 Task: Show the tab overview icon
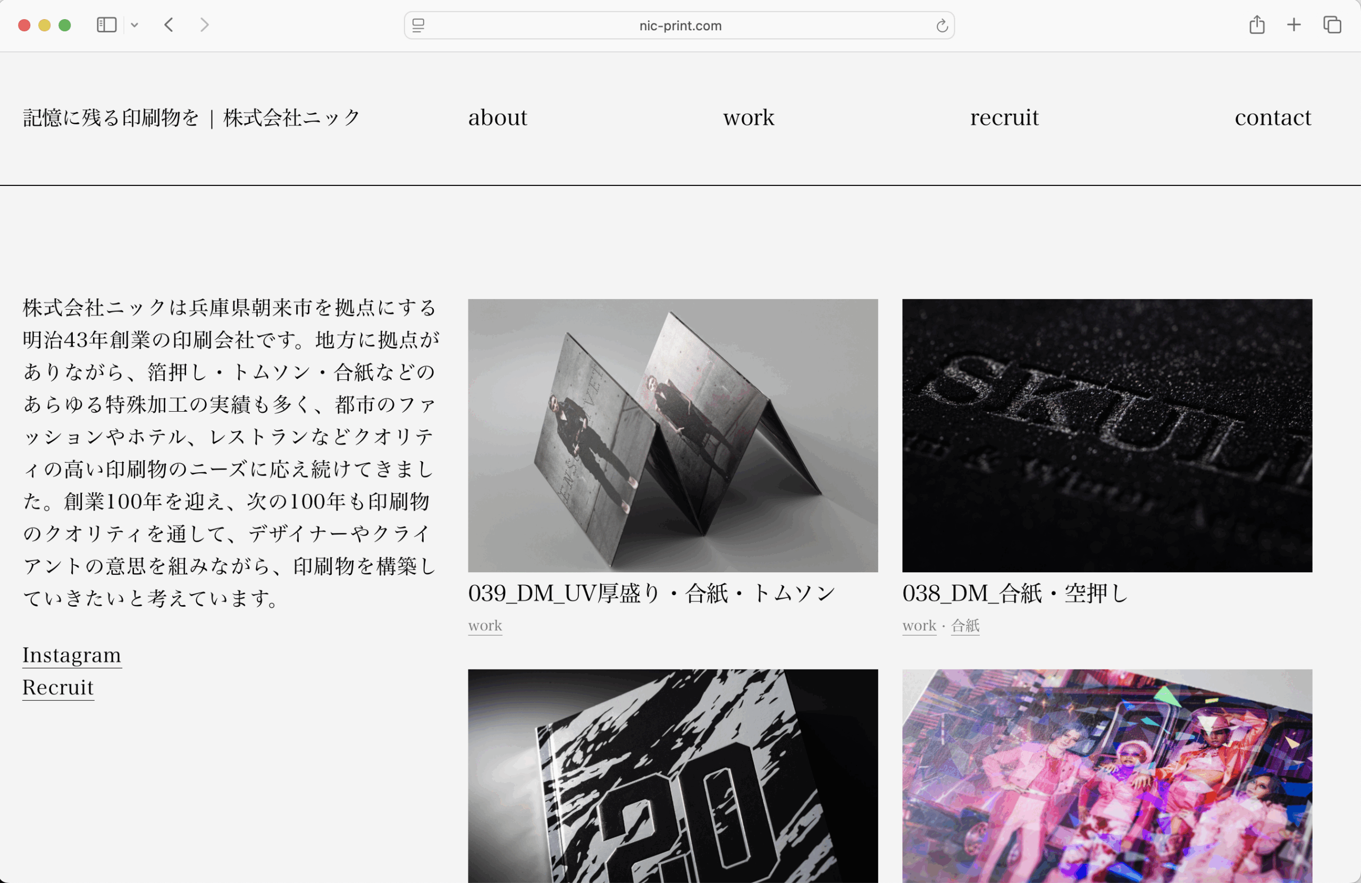click(1332, 25)
